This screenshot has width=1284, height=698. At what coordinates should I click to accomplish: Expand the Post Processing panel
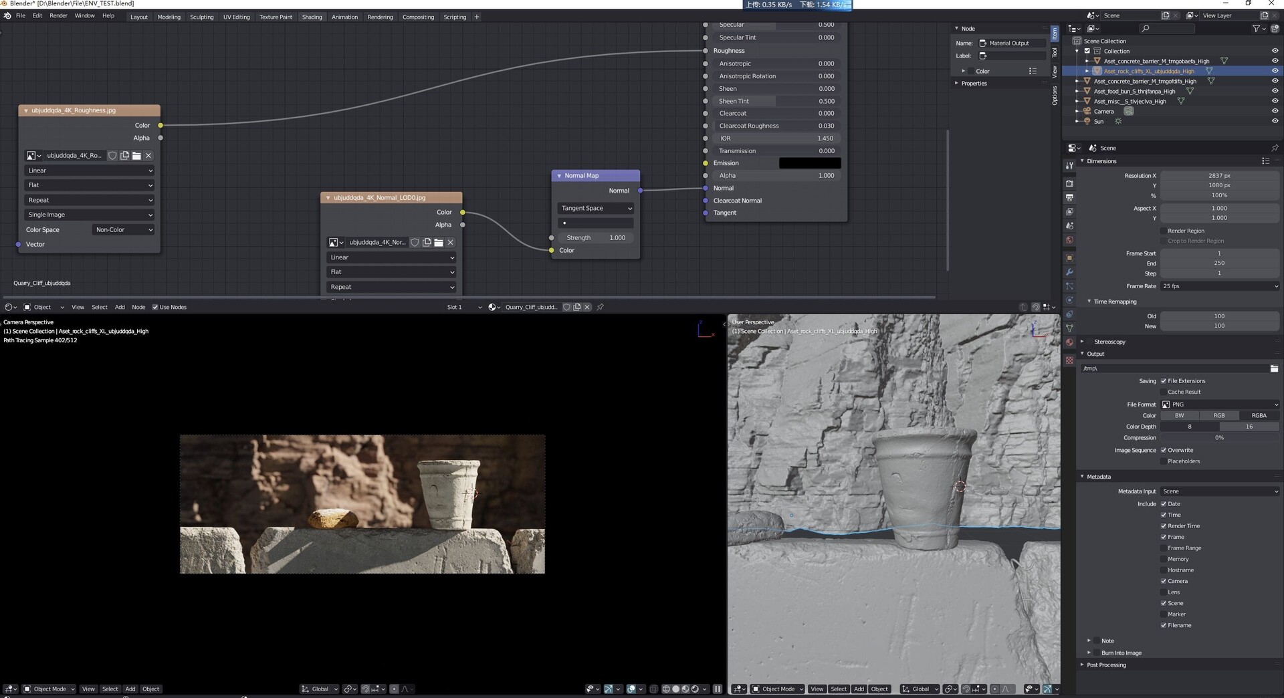click(x=1083, y=665)
